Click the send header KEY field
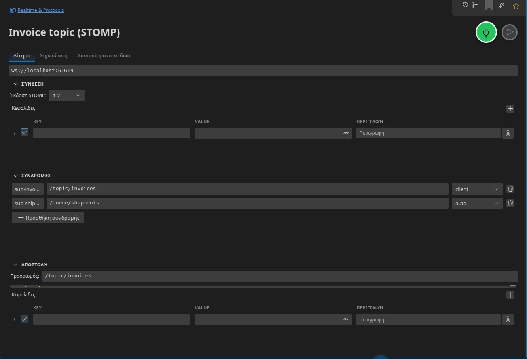527x359 pixels. [112, 319]
